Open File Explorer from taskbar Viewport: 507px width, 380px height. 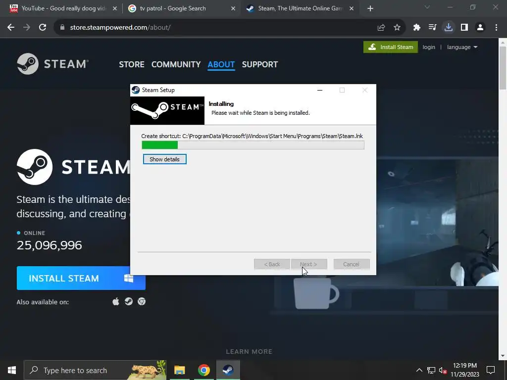179,370
